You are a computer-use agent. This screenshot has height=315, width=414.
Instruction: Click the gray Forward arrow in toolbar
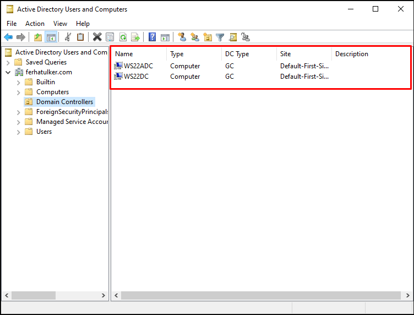point(21,37)
